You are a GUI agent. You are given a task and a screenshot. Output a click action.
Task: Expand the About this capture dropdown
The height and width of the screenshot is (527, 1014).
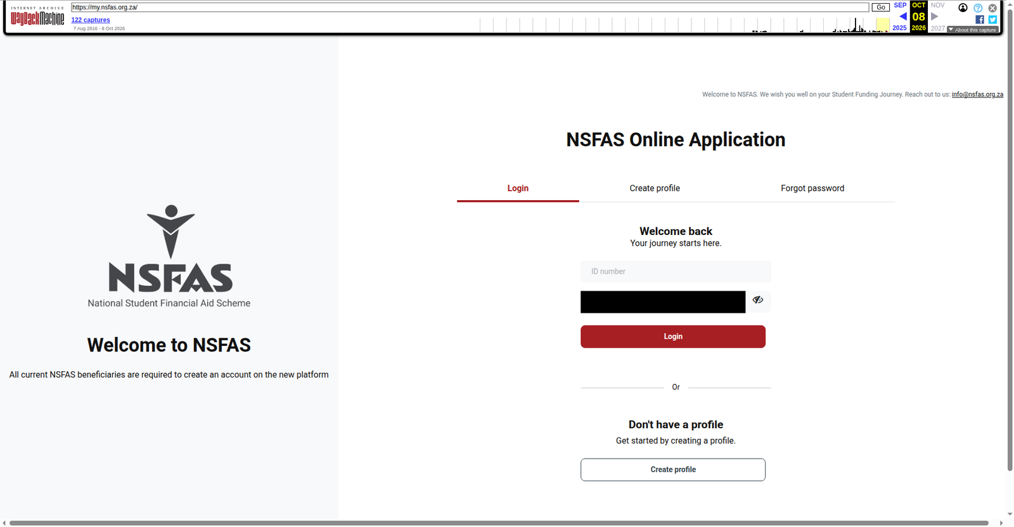coord(973,30)
